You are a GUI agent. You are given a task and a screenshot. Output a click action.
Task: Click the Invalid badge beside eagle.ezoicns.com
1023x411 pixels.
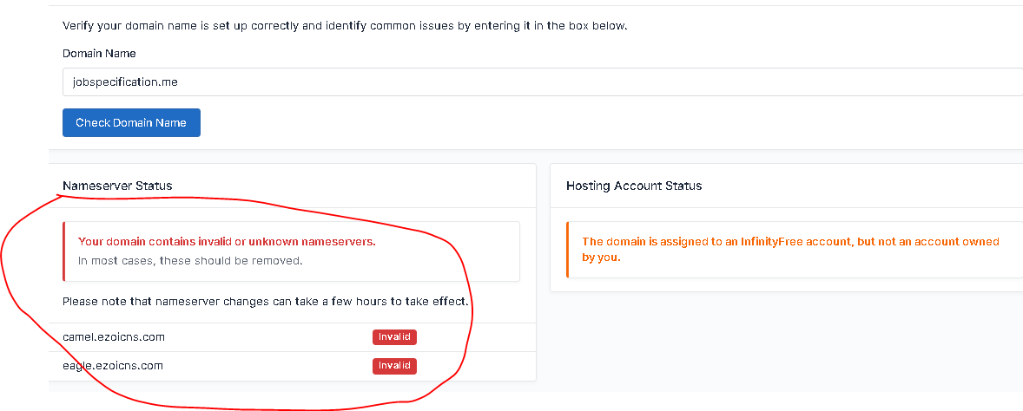click(x=395, y=366)
